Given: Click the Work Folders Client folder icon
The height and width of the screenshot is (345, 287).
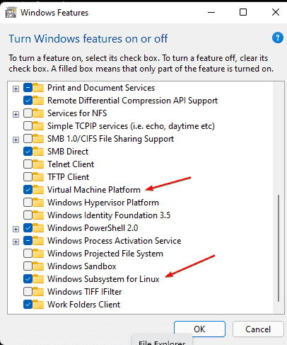Looking at the screenshot, I should (x=38, y=305).
